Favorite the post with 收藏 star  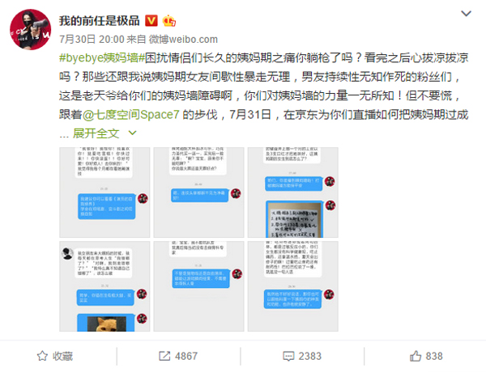pyautogui.click(x=55, y=356)
